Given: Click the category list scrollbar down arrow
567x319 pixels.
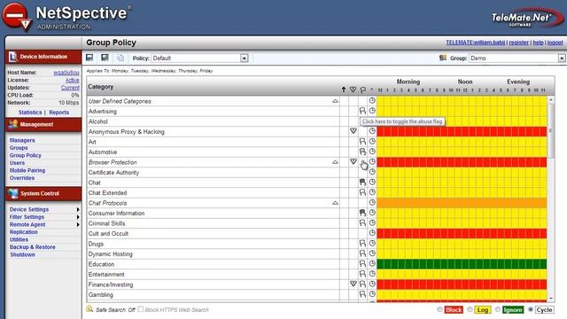Looking at the screenshot, I should (x=551, y=299).
